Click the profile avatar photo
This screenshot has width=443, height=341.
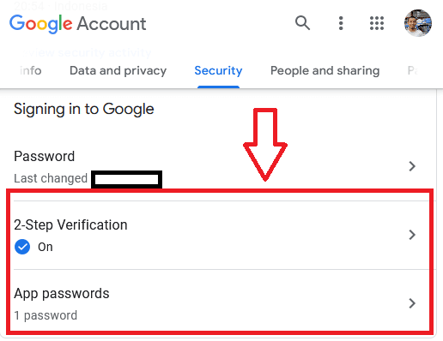[x=418, y=23]
